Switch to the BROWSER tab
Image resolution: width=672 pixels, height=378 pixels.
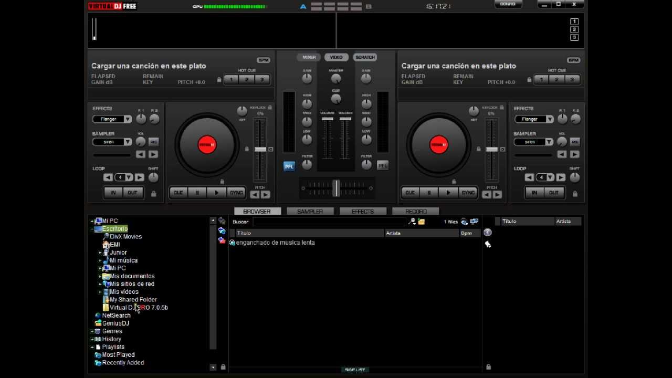point(257,211)
